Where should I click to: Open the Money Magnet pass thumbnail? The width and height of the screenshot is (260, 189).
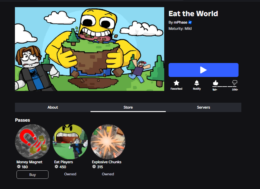[32, 142]
